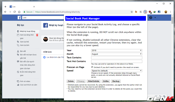The image size is (175, 102).
Task: Open the Chrome profile avatar
Action: tap(166, 12)
